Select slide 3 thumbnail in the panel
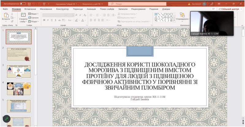Viewport: 245px width, 127px height. 19,71
